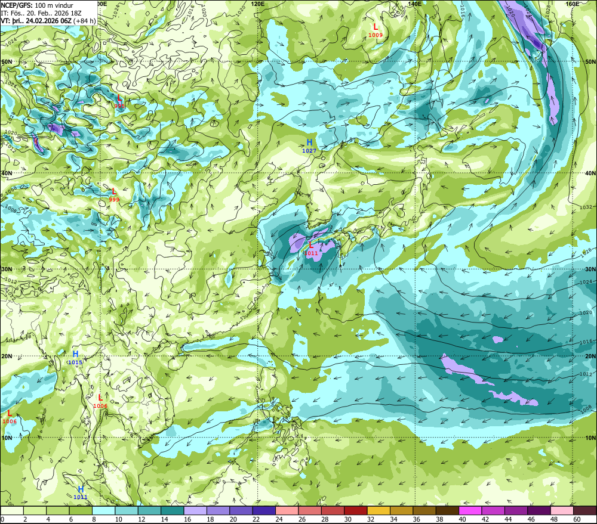Select the dark purple 46–48 legend swatch

540,511
